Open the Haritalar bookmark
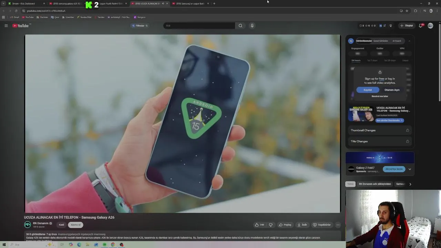Screen dimensions: 441x248 [x=42, y=17]
